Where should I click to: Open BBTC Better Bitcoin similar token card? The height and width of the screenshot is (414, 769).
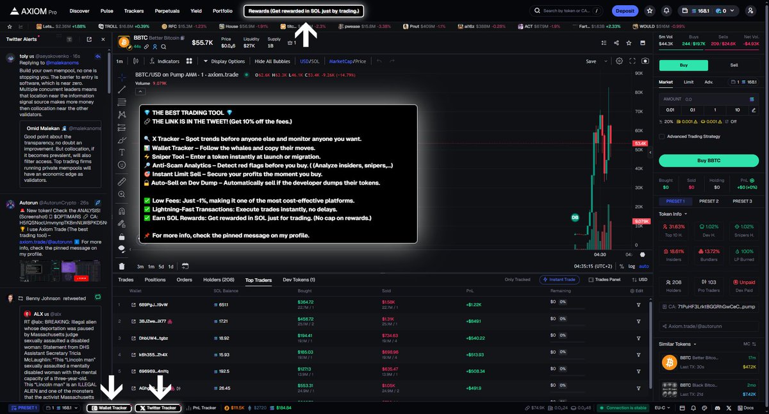tap(709, 363)
